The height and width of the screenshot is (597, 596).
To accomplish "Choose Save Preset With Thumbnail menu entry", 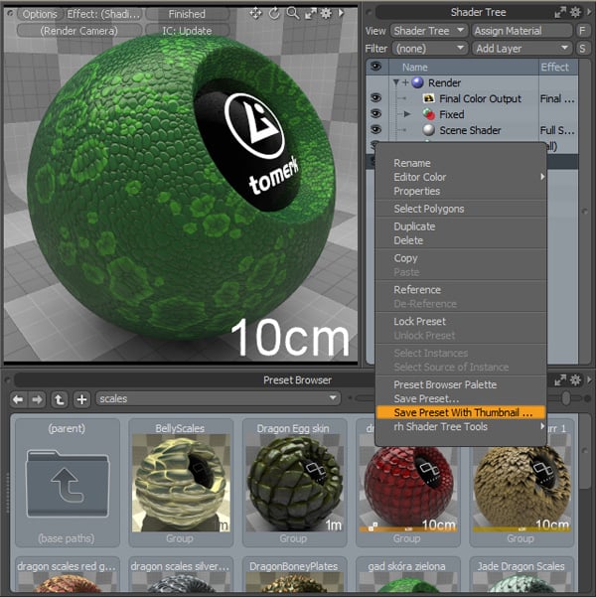I will pos(461,412).
